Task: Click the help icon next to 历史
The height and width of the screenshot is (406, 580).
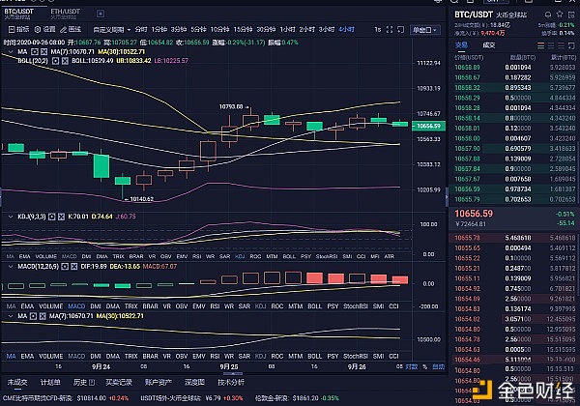Action: pos(92,383)
